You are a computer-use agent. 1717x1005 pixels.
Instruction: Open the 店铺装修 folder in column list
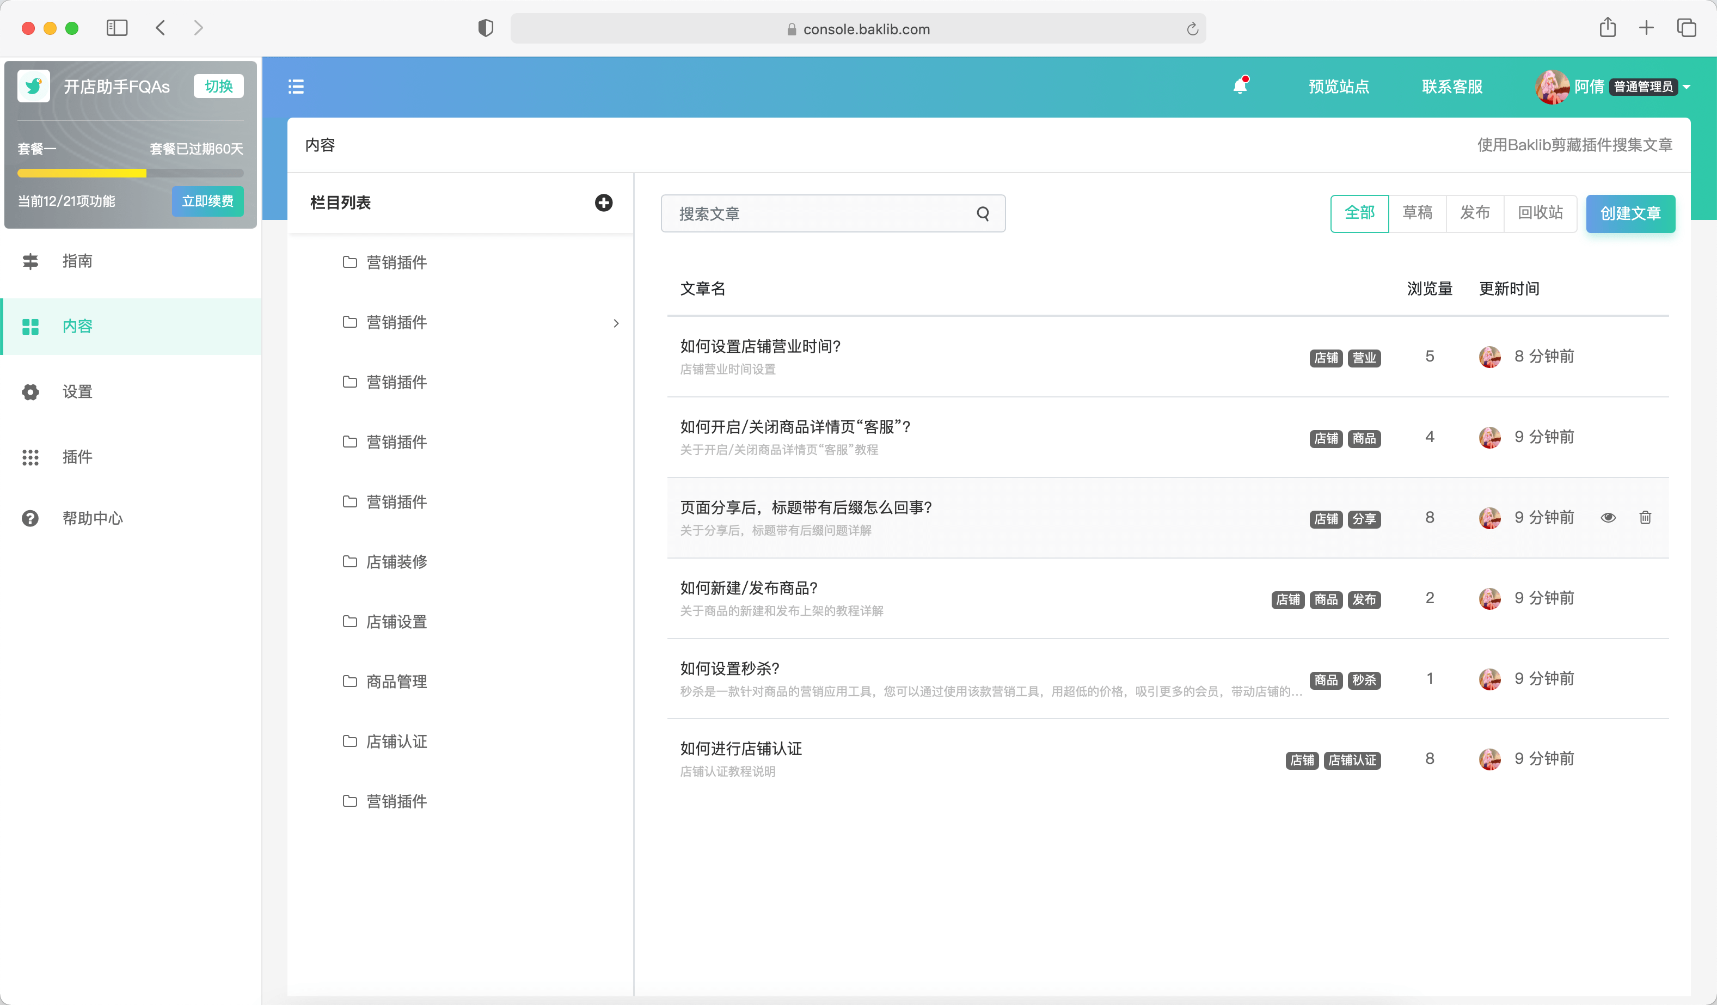pos(396,561)
